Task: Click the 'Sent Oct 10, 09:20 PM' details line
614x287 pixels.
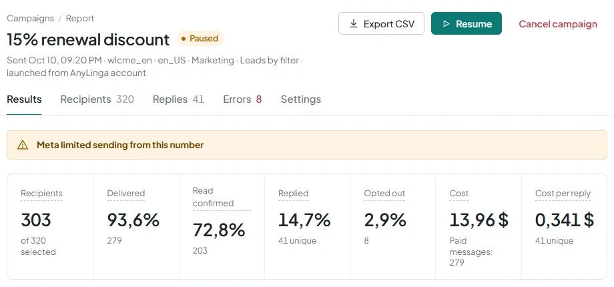Action: [x=155, y=60]
